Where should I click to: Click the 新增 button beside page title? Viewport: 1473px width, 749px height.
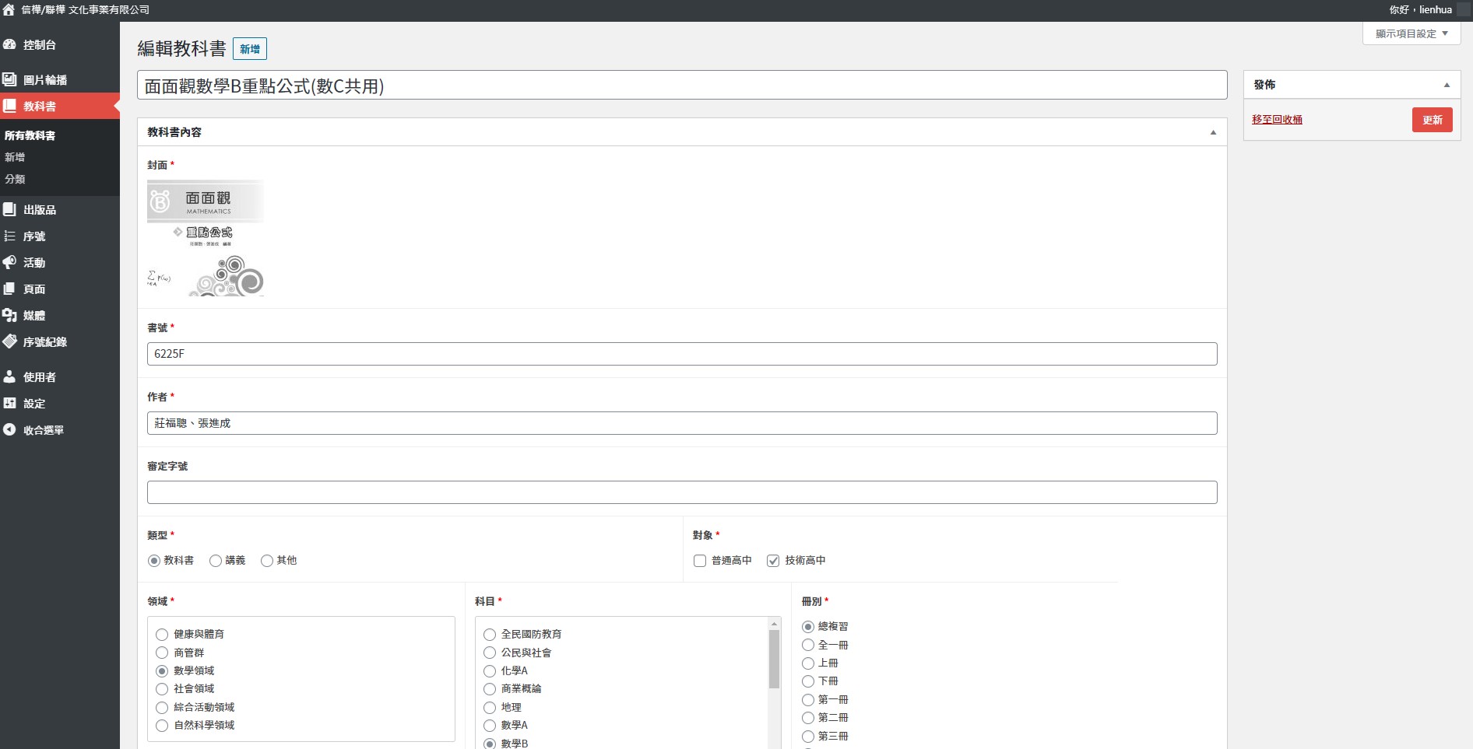[x=250, y=49]
